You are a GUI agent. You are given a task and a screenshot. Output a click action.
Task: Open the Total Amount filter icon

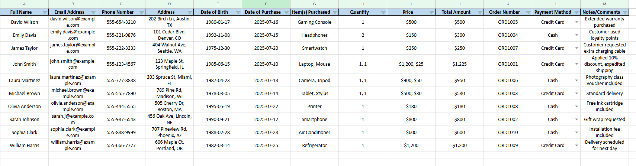(x=480, y=12)
